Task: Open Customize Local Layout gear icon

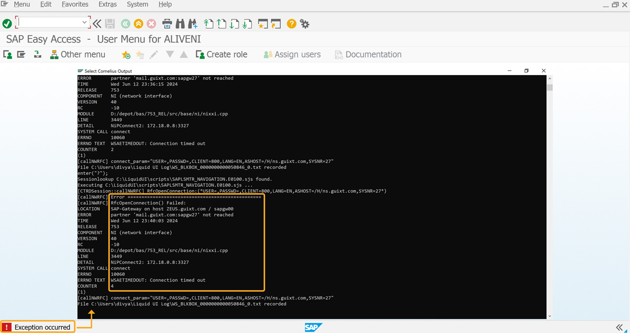Action: [x=304, y=24]
